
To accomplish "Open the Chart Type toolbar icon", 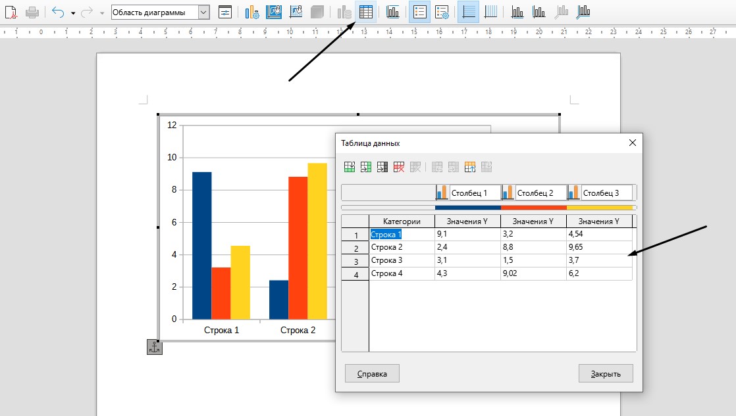I will pyautogui.click(x=251, y=12).
